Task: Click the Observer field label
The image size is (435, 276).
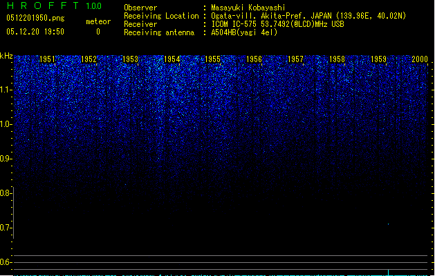Action: pyautogui.click(x=140, y=8)
